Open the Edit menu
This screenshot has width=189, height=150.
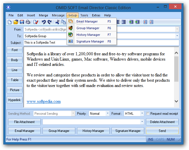coord(20,15)
